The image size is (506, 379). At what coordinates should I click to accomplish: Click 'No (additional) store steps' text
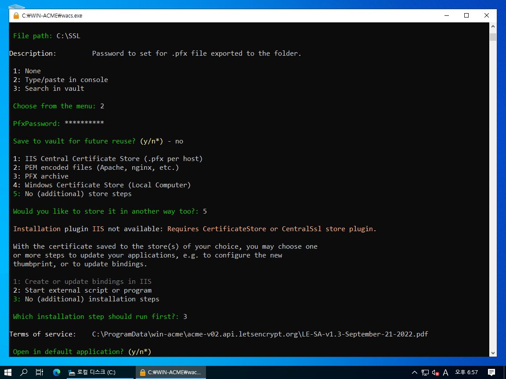(x=78, y=194)
